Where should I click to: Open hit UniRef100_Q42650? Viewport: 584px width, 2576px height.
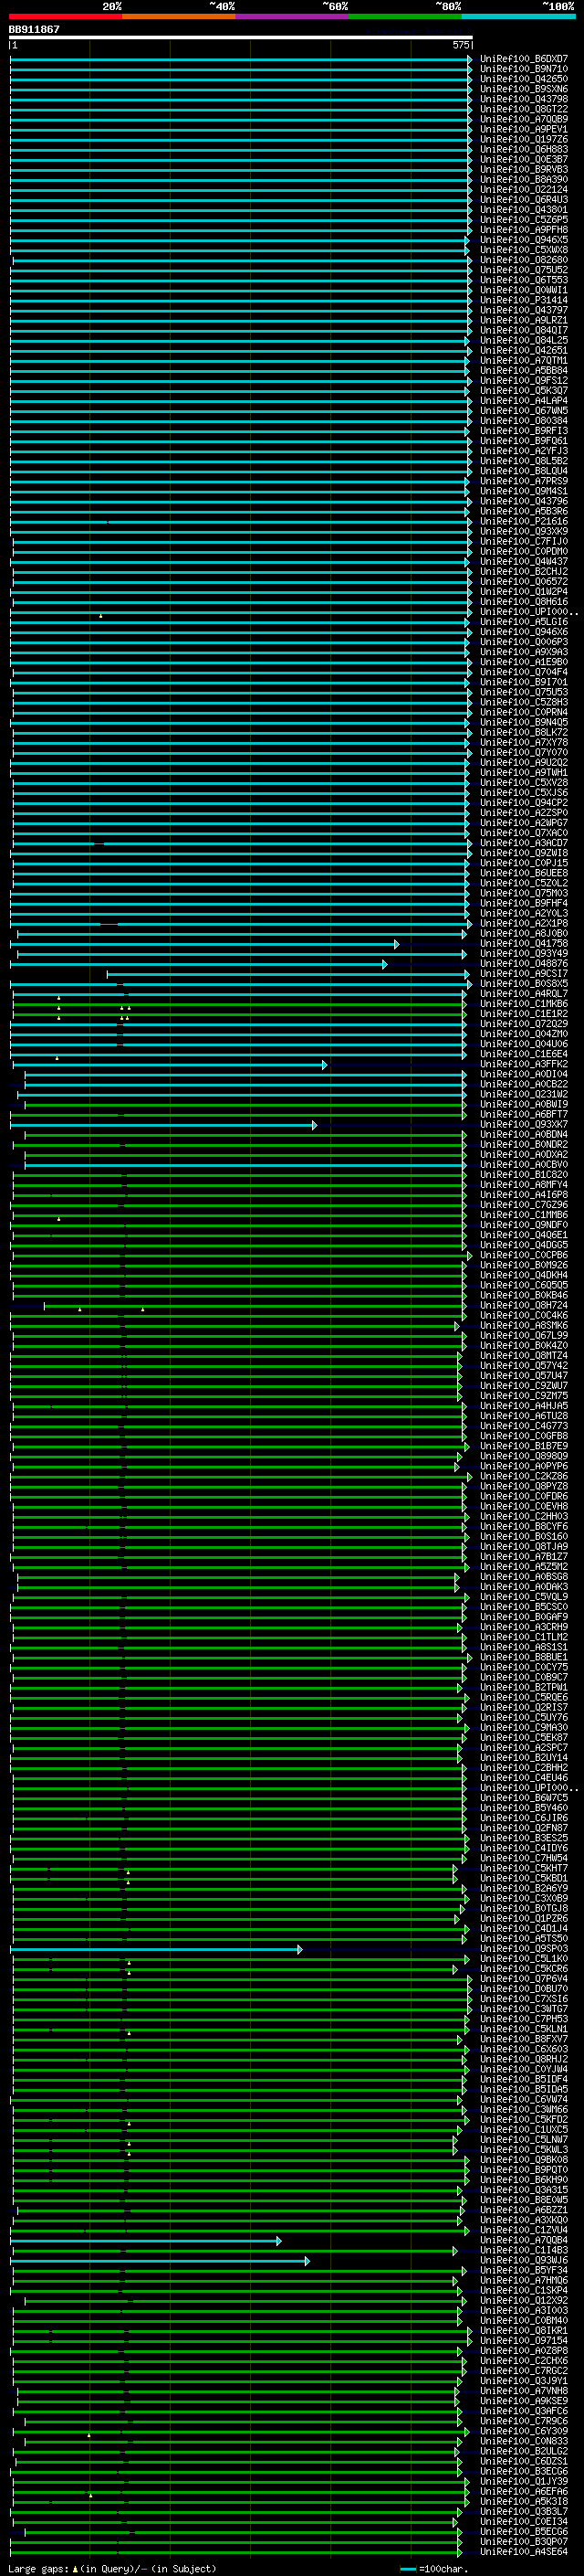pos(523,79)
